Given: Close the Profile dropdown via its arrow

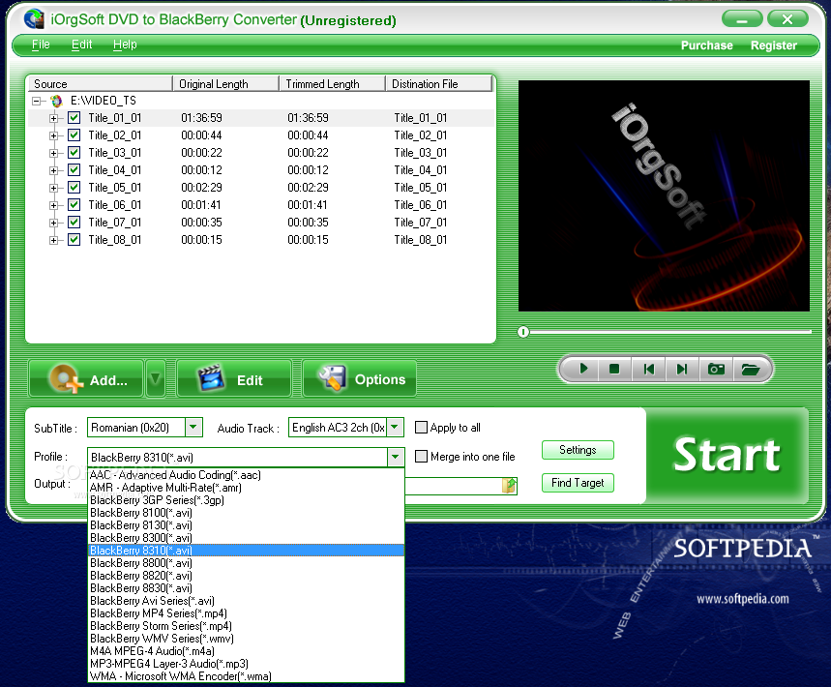Looking at the screenshot, I should click(396, 457).
